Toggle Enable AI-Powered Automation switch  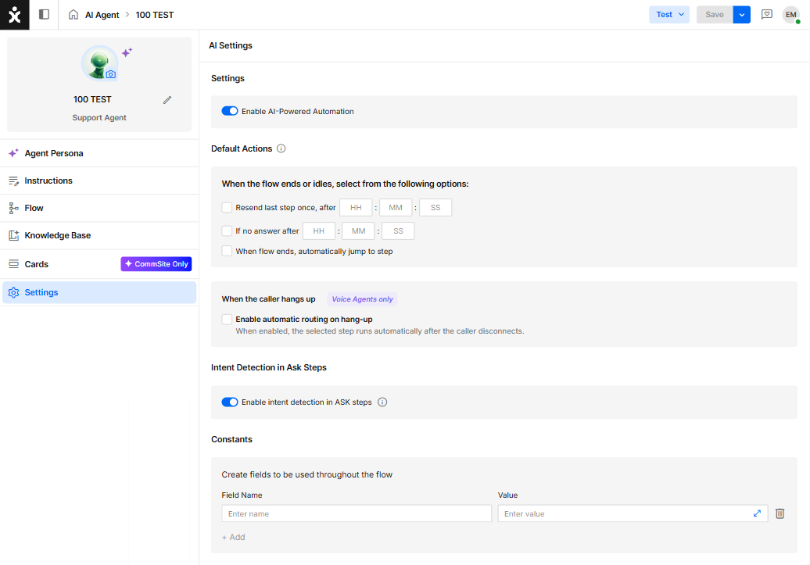(229, 111)
